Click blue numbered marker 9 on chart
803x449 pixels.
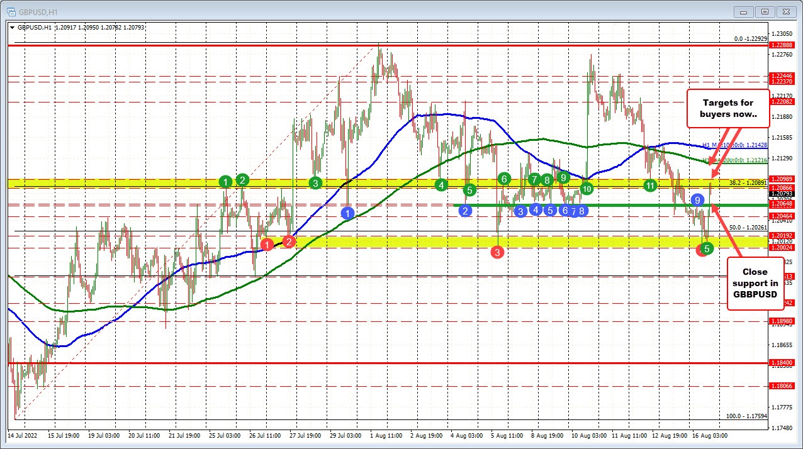point(697,200)
